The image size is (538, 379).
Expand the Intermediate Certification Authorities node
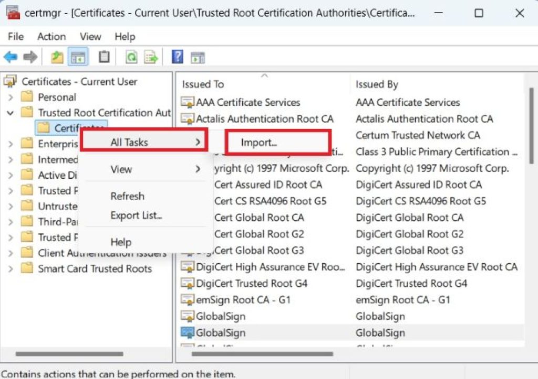click(11, 159)
